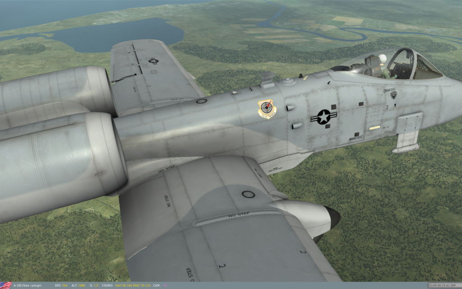This screenshot has width=462, height=289.
Task: Click the American flag icon on the status bar
Action: coord(6,284)
